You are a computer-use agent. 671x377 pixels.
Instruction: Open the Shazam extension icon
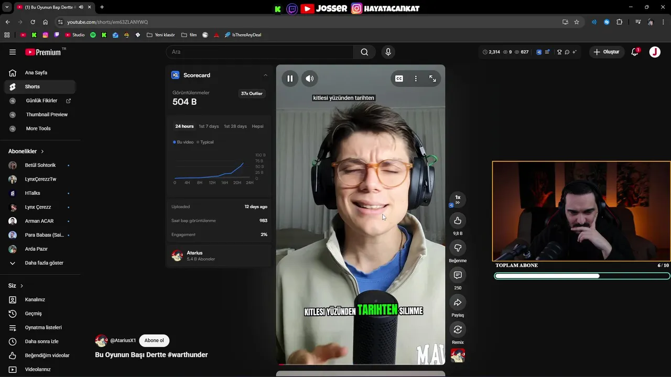tap(607, 22)
